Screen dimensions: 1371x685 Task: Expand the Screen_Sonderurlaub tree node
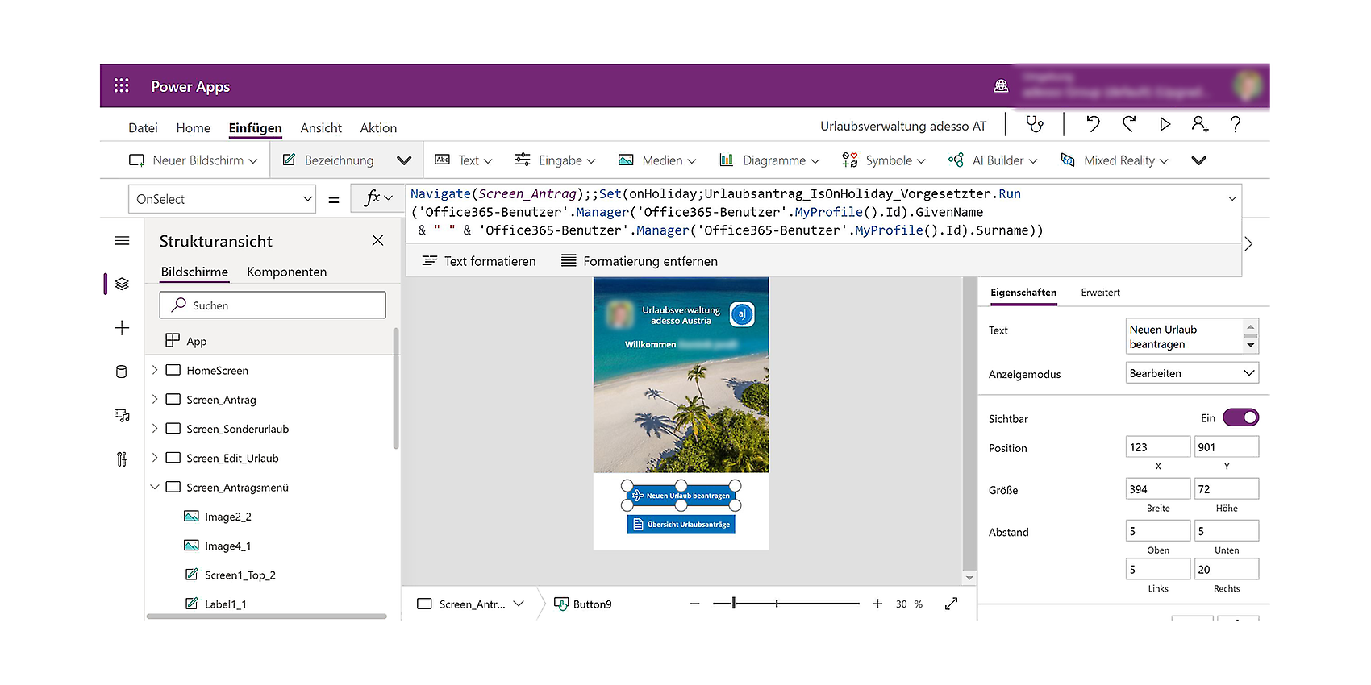[155, 428]
